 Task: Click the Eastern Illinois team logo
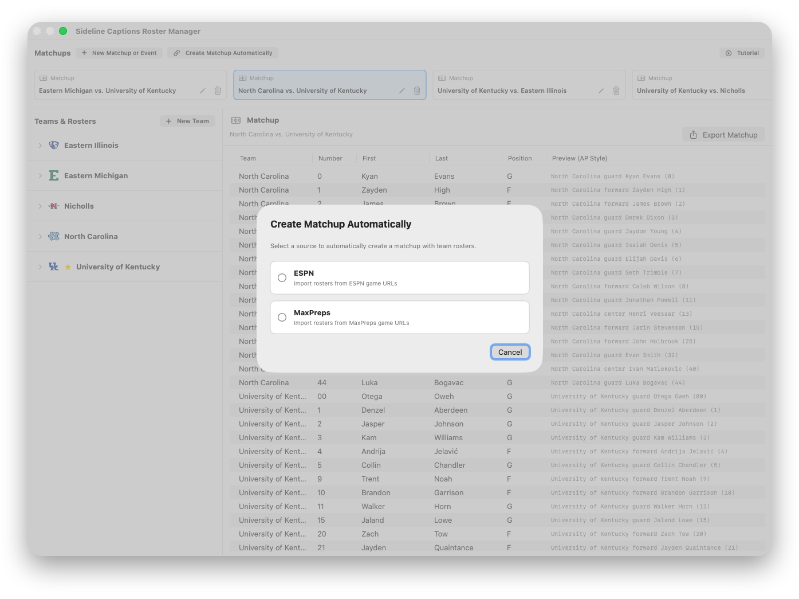click(x=54, y=146)
